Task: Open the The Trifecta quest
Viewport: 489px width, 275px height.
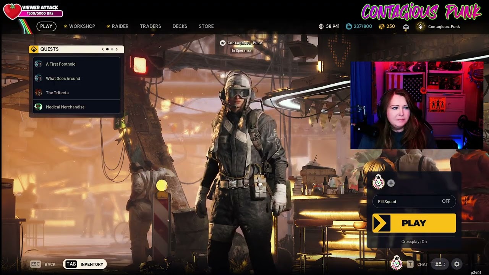Action: pyautogui.click(x=76, y=92)
